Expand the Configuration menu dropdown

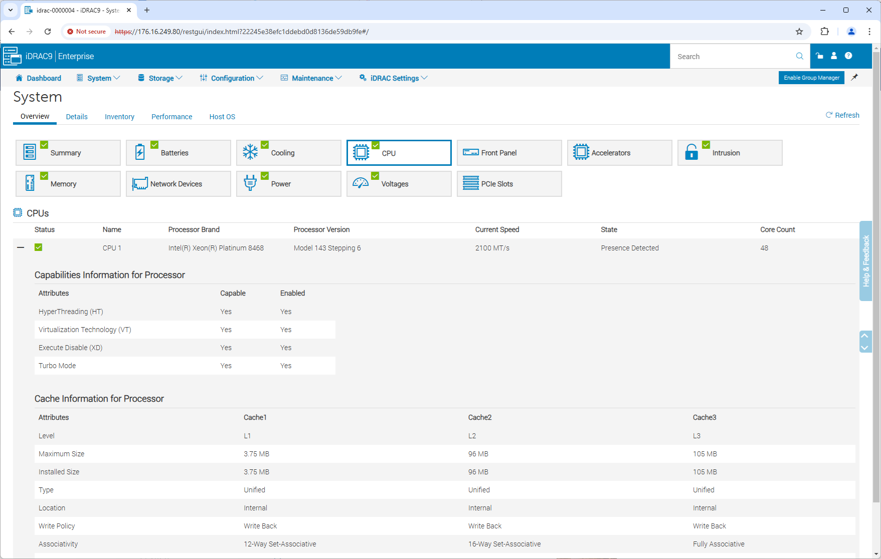click(231, 78)
